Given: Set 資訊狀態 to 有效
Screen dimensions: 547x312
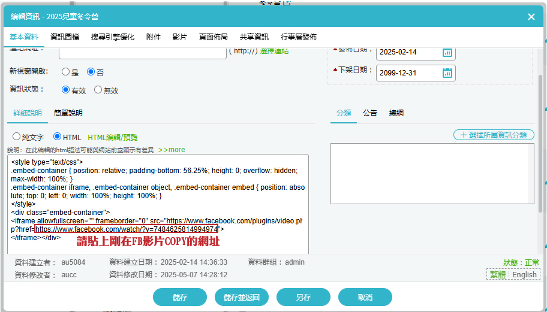Looking at the screenshot, I should pos(65,90).
